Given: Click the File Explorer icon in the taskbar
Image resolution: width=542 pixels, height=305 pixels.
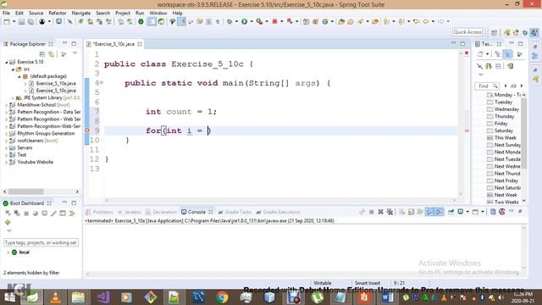Looking at the screenshot, I should point(79,297).
